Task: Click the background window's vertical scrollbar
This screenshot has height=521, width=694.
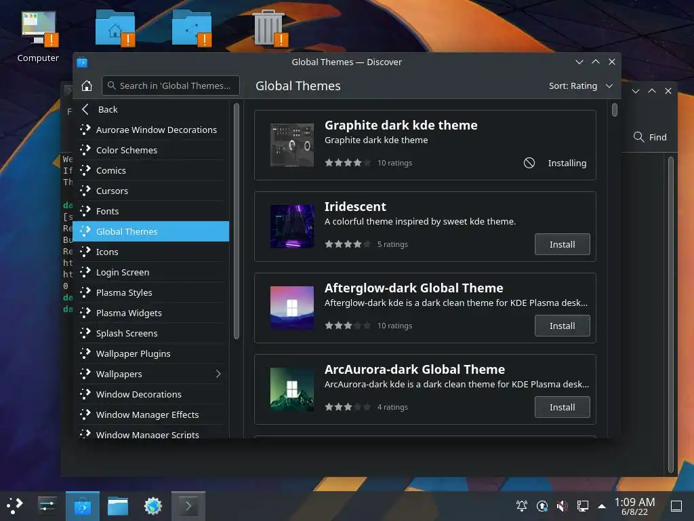Action: pos(670,315)
